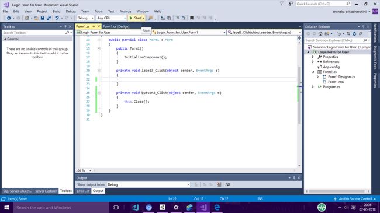Image resolution: width=380 pixels, height=213 pixels.
Task: Click the New Project toolbar icon
Action: (27, 18)
